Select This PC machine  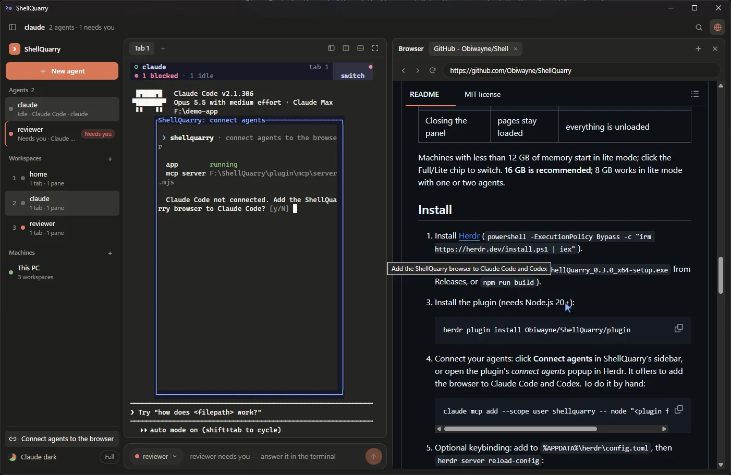pyautogui.click(x=62, y=272)
